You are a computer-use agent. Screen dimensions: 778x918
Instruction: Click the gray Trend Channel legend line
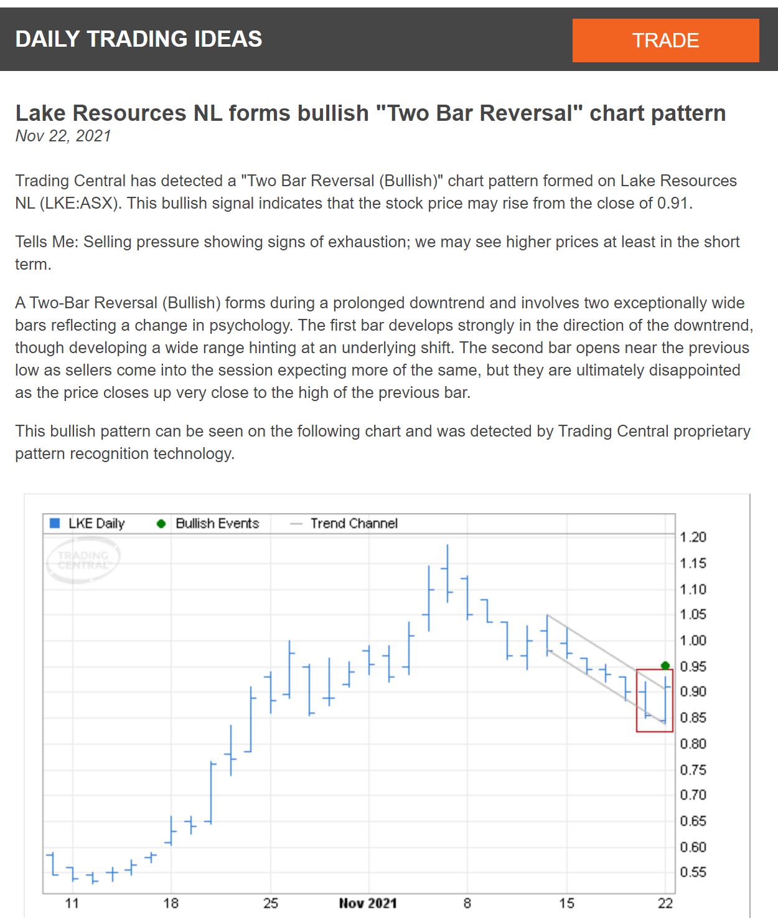(x=296, y=524)
